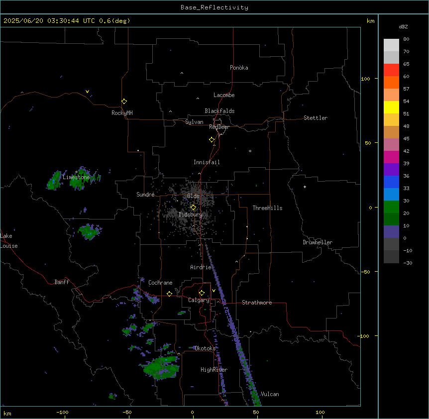The width and height of the screenshot is (429, 419).
Task: Click the Base_Reflectivity title
Action: (x=214, y=7)
